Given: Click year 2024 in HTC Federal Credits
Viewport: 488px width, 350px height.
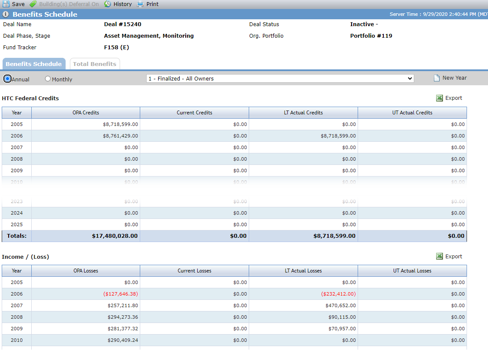Looking at the screenshot, I should coord(17,213).
